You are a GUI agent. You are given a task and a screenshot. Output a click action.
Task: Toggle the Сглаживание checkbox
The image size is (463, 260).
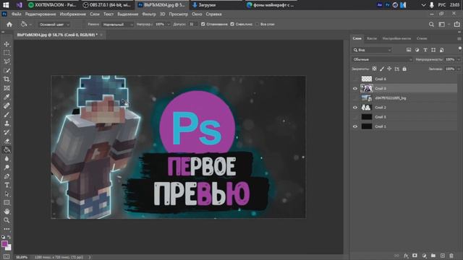pyautogui.click(x=203, y=24)
